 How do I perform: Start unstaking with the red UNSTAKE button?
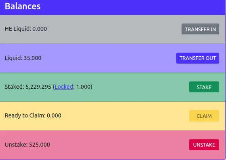[x=204, y=145]
